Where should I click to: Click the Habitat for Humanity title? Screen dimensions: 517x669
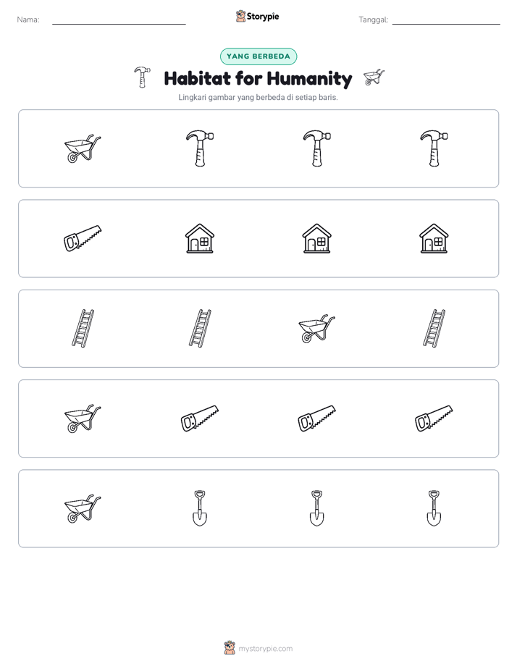(x=258, y=78)
